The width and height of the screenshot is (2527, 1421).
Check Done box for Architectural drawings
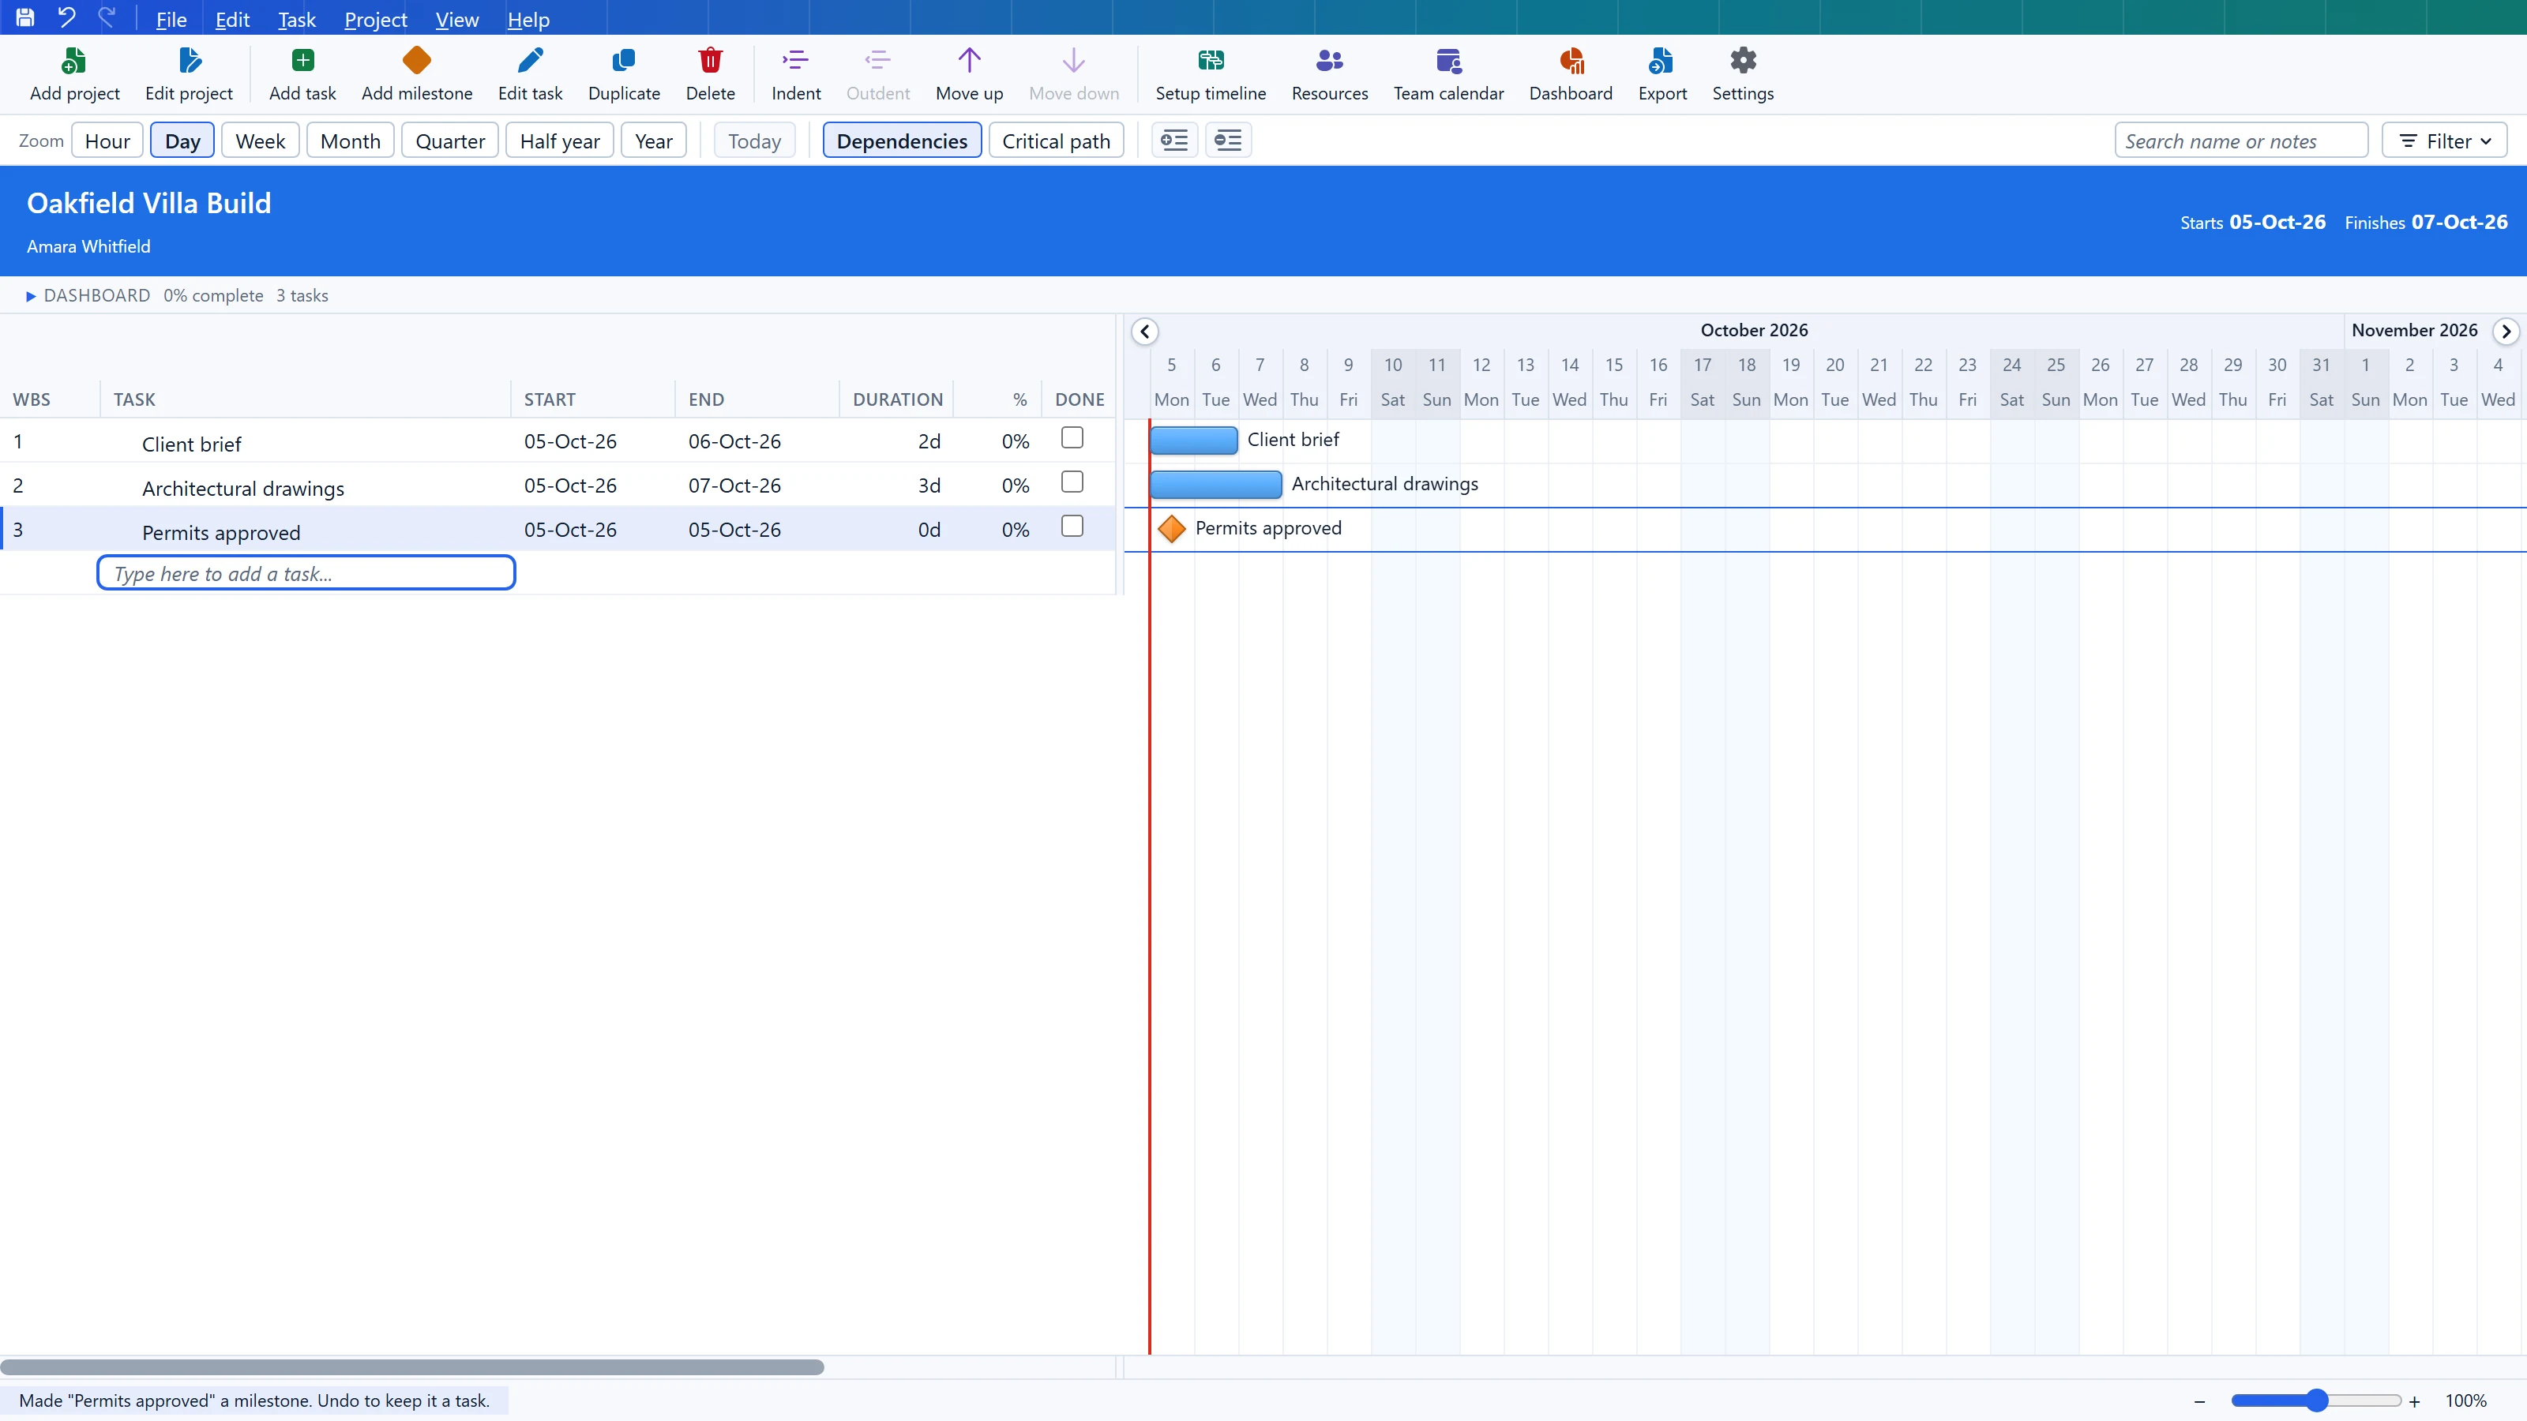click(1072, 482)
